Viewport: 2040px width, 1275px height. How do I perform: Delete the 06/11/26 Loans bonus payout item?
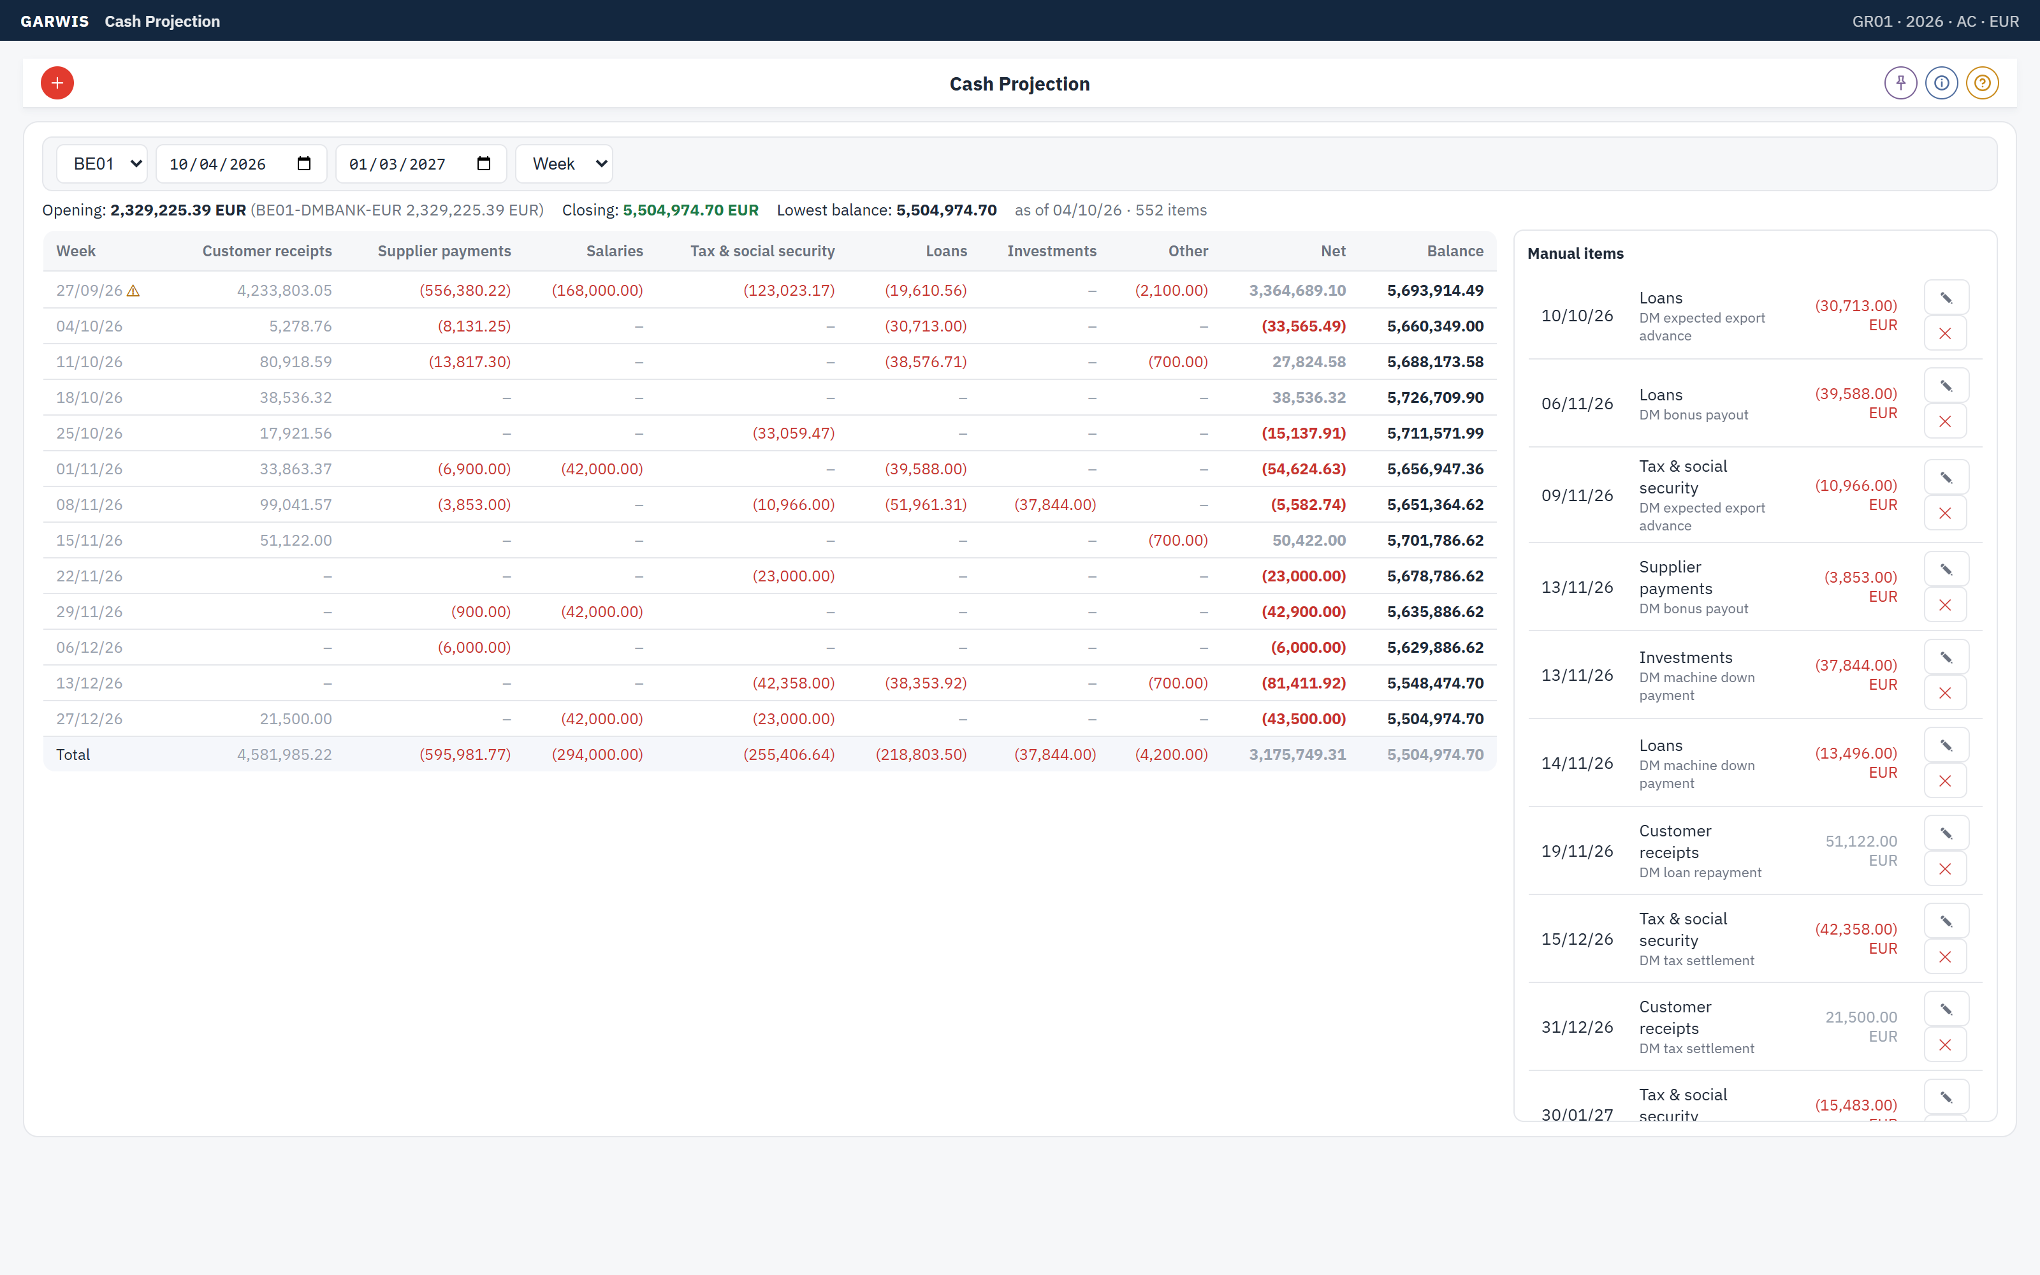pos(1946,421)
